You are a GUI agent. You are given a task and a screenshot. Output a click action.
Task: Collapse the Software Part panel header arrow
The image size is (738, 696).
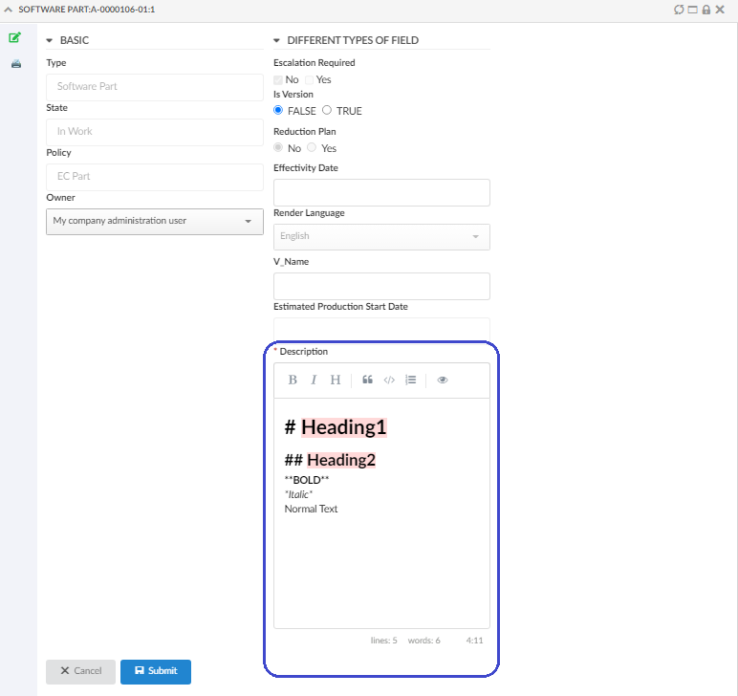[x=9, y=9]
